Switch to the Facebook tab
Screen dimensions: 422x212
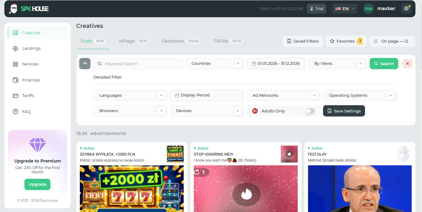pyautogui.click(x=181, y=41)
